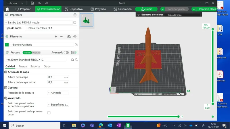
Task: Switch to the Preparar tab
Action: 23,9
